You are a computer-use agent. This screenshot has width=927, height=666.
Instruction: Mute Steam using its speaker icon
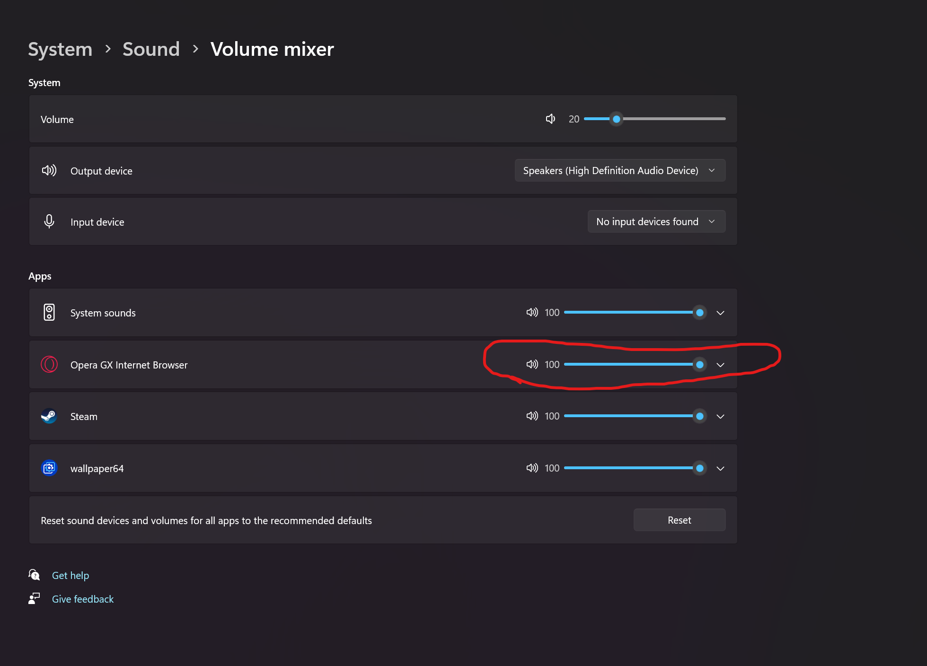[x=532, y=416]
